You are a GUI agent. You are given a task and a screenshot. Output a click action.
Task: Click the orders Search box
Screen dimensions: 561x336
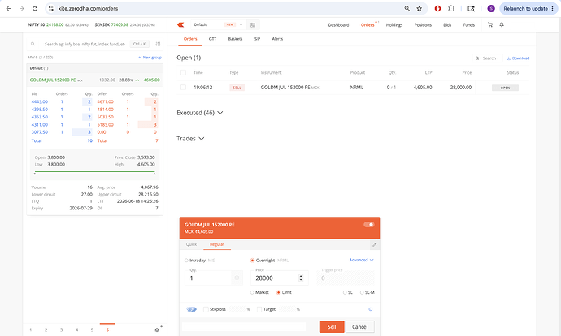tap(488, 58)
